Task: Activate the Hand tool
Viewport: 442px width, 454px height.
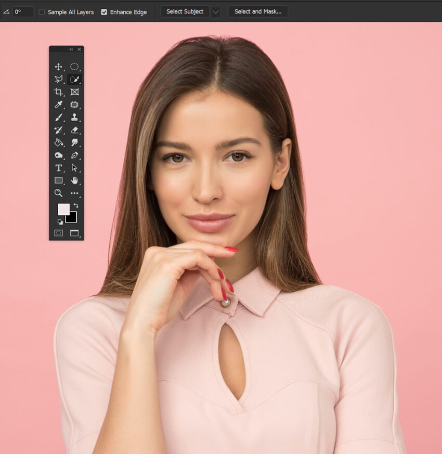Action: click(74, 180)
